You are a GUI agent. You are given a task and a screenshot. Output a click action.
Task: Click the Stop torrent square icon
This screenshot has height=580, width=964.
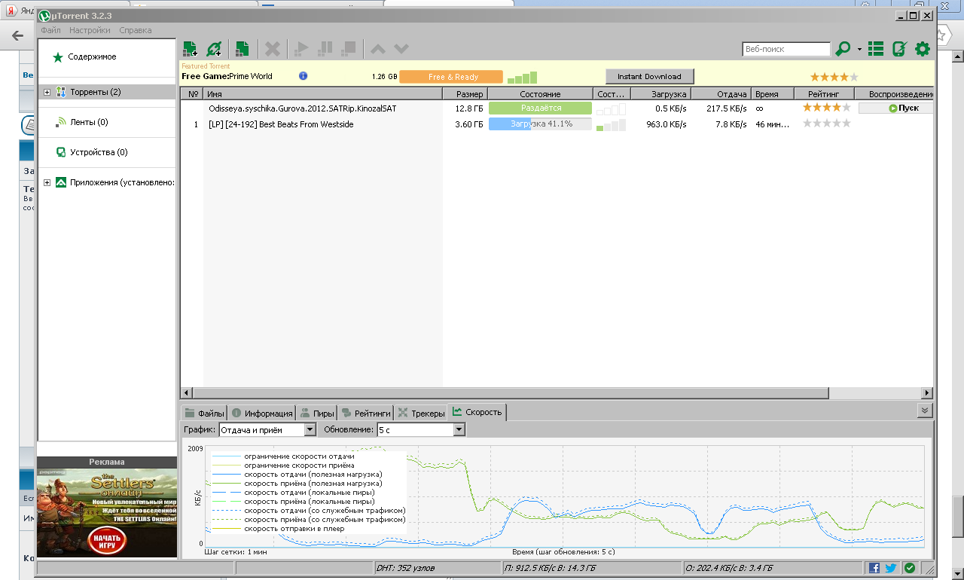pos(348,49)
